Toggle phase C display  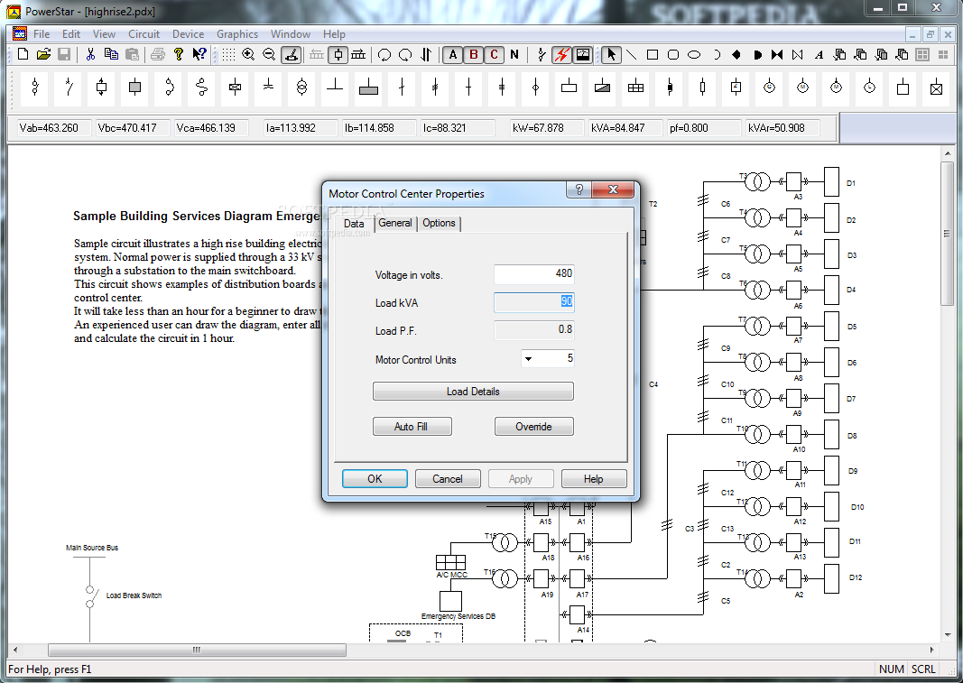pos(494,55)
